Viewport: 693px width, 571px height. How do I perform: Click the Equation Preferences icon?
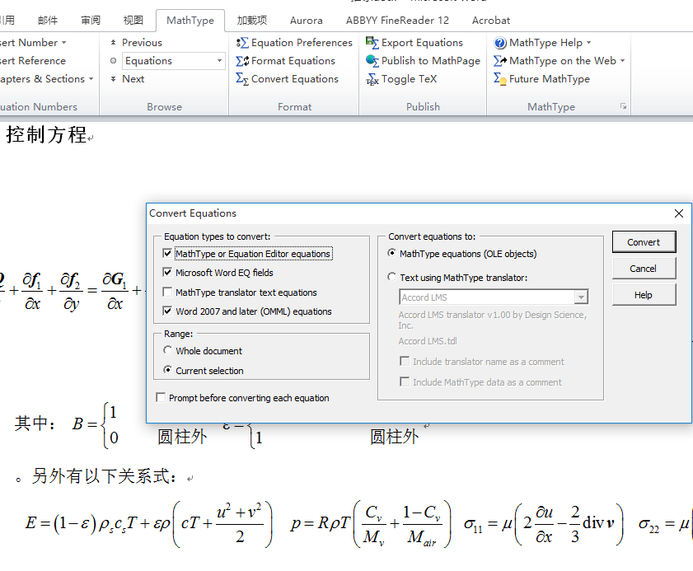tap(242, 43)
